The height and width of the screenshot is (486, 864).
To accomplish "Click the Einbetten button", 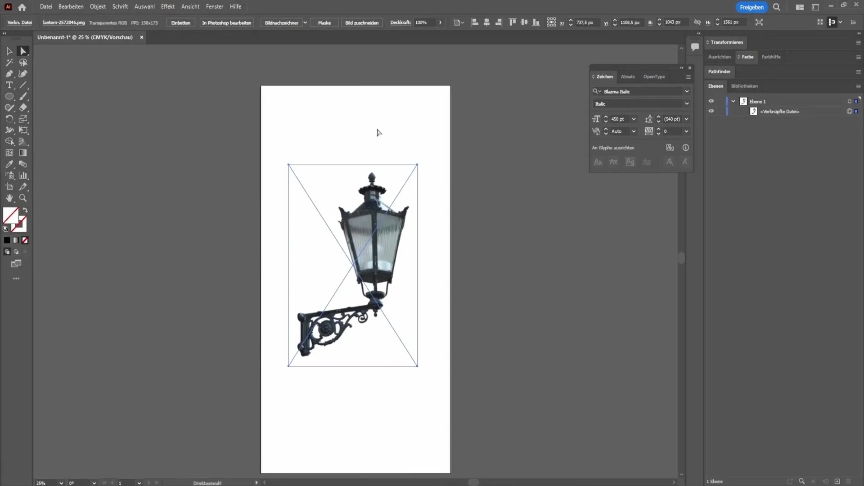I will 181,22.
